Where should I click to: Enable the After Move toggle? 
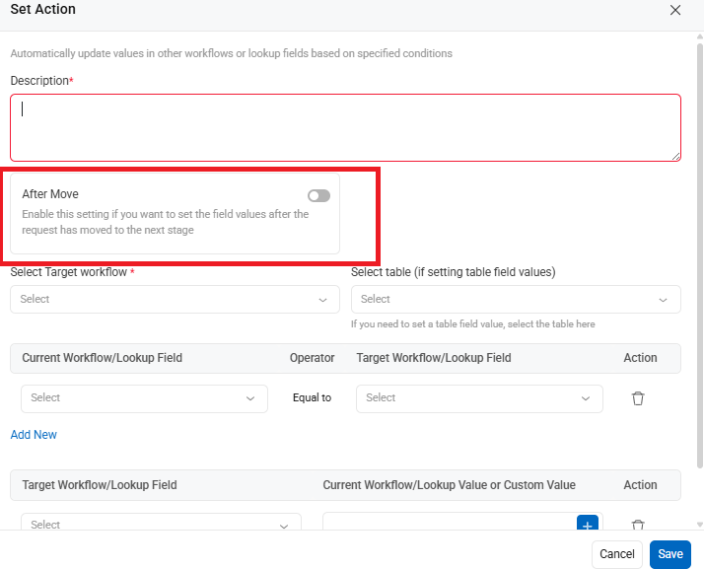(318, 196)
